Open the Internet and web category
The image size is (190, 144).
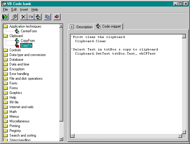tap(21, 107)
